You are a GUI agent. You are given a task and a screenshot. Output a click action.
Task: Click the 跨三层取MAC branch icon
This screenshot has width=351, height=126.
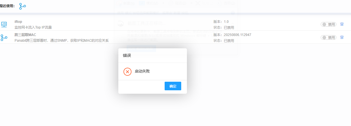(x=4, y=37)
